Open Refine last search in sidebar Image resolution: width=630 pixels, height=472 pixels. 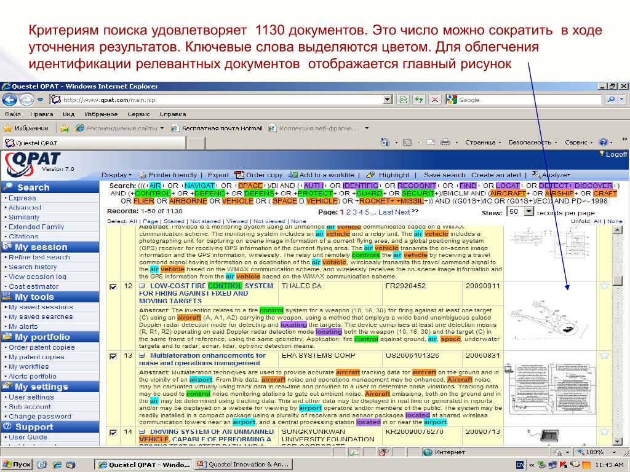[x=39, y=258]
